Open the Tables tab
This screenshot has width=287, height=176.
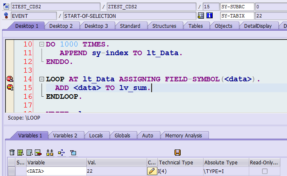tap(196, 26)
